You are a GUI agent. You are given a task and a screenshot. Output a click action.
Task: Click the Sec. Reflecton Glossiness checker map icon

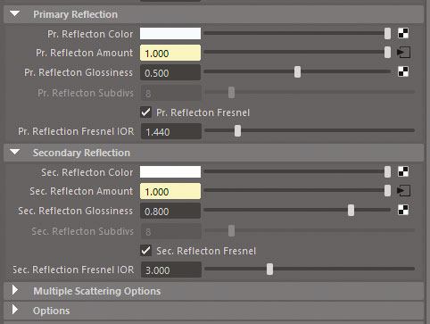tap(403, 210)
